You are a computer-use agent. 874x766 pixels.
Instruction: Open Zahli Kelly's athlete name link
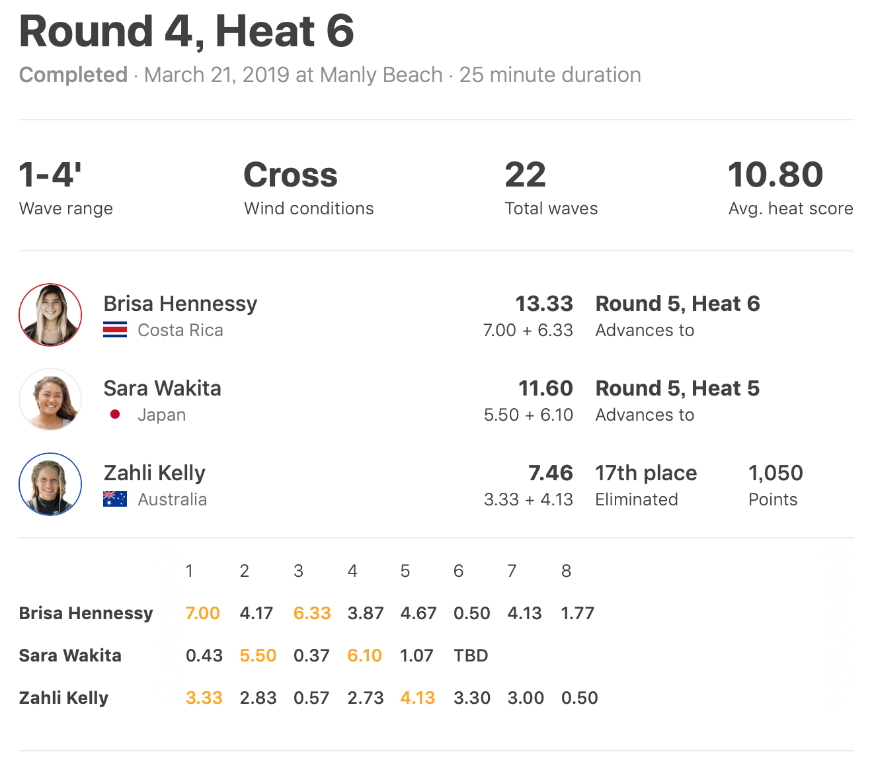coord(154,473)
